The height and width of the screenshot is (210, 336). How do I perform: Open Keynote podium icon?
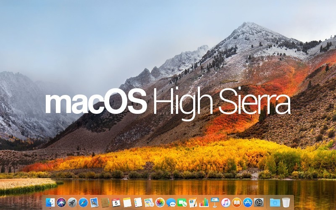point(215,202)
